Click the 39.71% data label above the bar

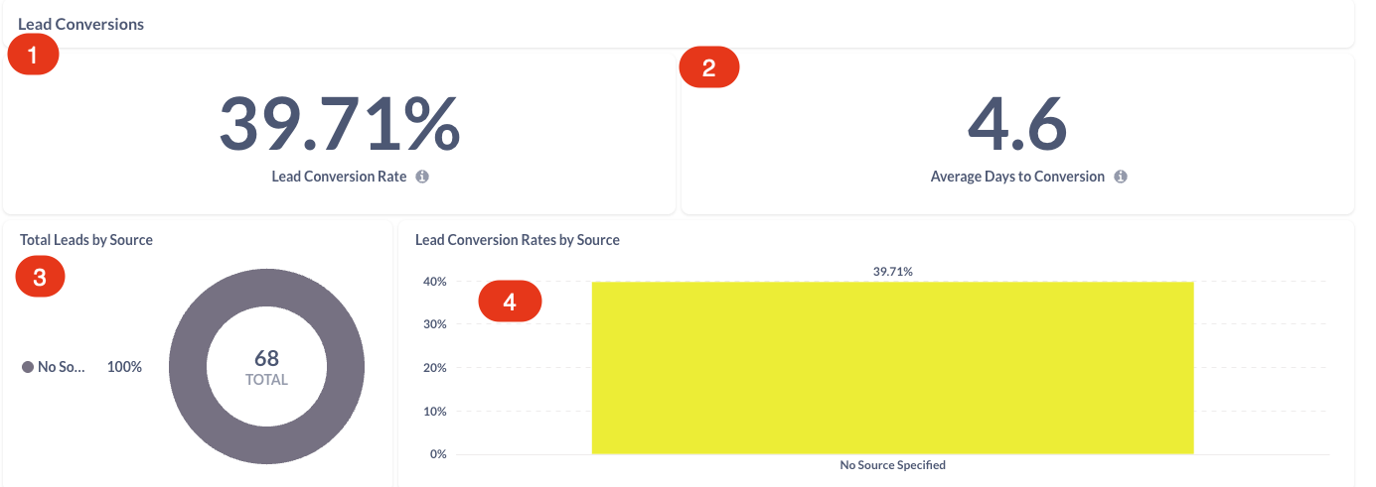[x=892, y=271]
